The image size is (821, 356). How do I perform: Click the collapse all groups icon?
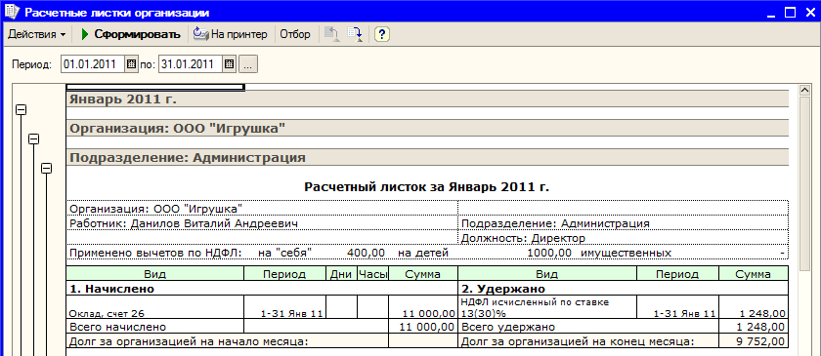tap(331, 34)
